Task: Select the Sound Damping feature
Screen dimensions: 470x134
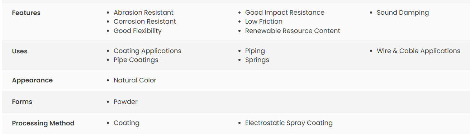Action: pos(403,13)
